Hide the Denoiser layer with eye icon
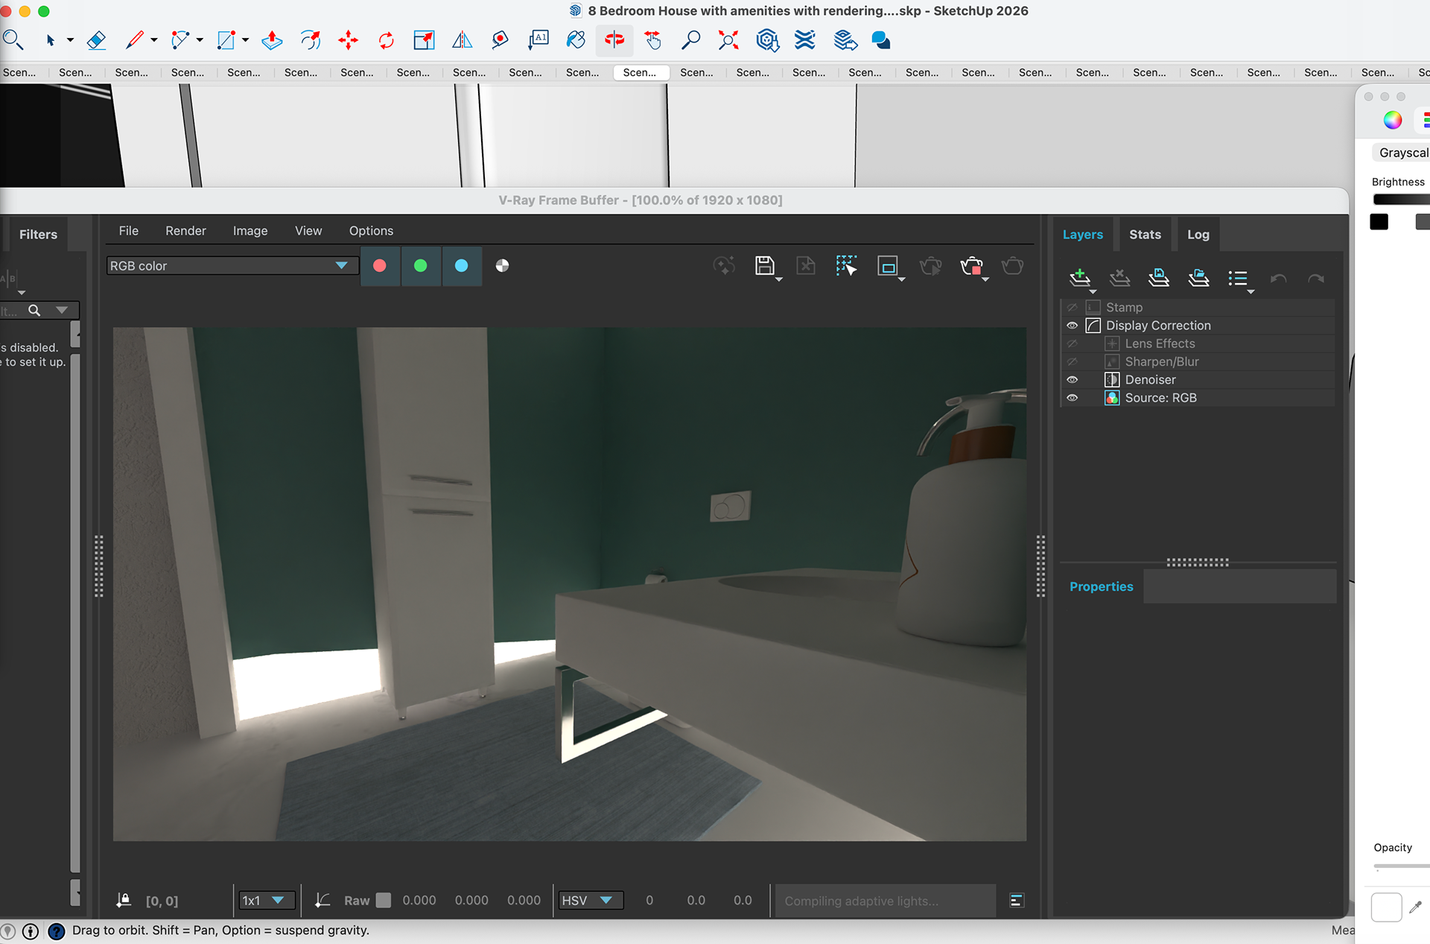The width and height of the screenshot is (1430, 944). (1072, 380)
